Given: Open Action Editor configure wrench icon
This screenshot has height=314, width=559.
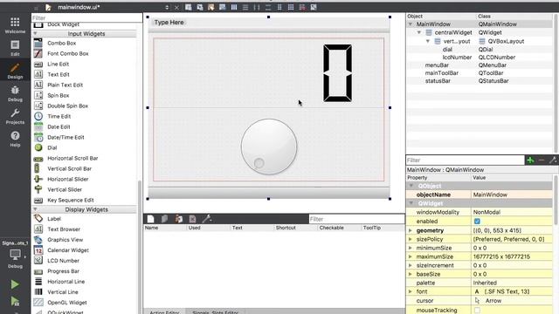Looking at the screenshot, I should point(207,219).
